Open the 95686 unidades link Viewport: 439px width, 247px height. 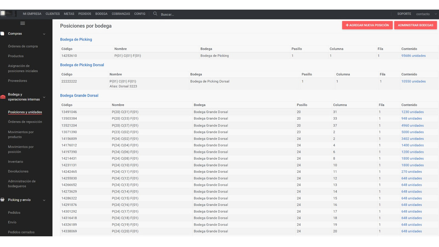point(414,56)
